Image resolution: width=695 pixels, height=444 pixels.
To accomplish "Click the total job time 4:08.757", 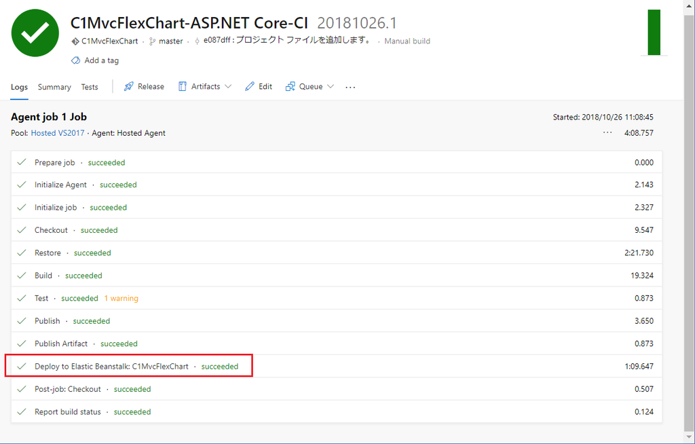I will [639, 133].
